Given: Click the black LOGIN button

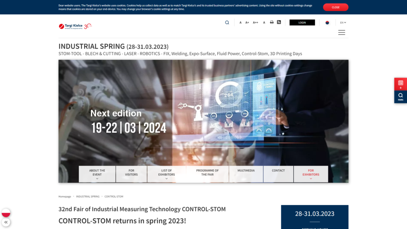Looking at the screenshot, I should (302, 23).
